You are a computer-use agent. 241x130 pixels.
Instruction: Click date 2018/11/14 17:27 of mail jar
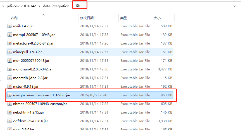[94, 26]
